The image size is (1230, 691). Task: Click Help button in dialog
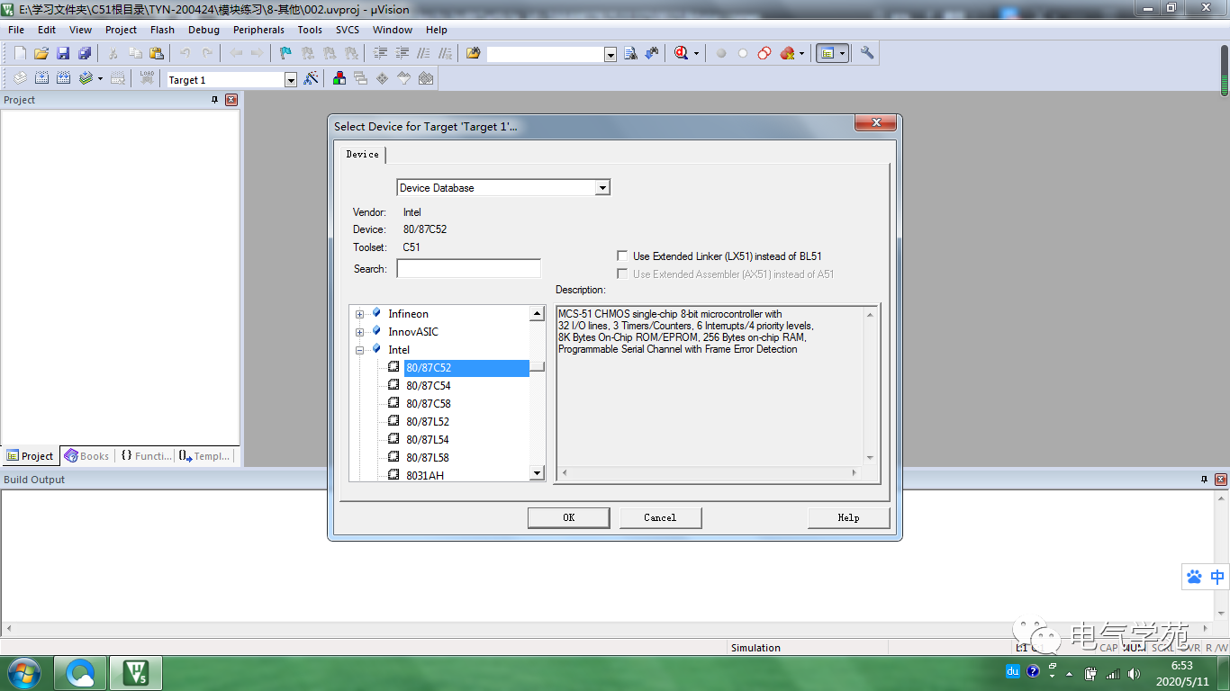(848, 517)
